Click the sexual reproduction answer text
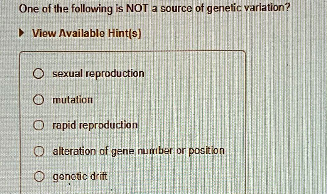The width and height of the screenshot is (327, 194). 98,74
